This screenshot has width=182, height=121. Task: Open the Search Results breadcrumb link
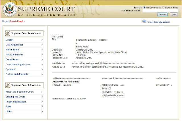click(17, 21)
